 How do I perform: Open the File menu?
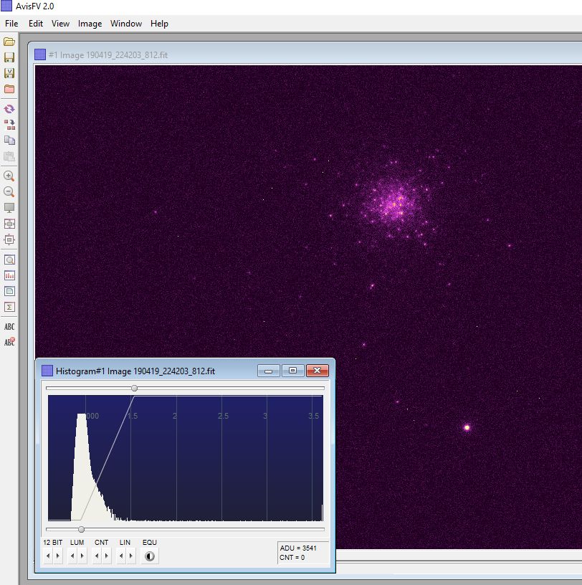(11, 24)
